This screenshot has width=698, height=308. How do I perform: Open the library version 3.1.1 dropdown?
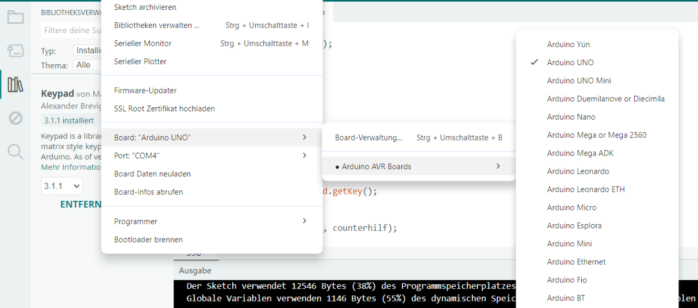tap(62, 186)
